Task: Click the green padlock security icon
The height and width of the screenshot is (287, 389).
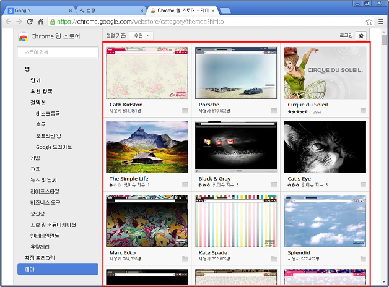Action: tap(53, 22)
